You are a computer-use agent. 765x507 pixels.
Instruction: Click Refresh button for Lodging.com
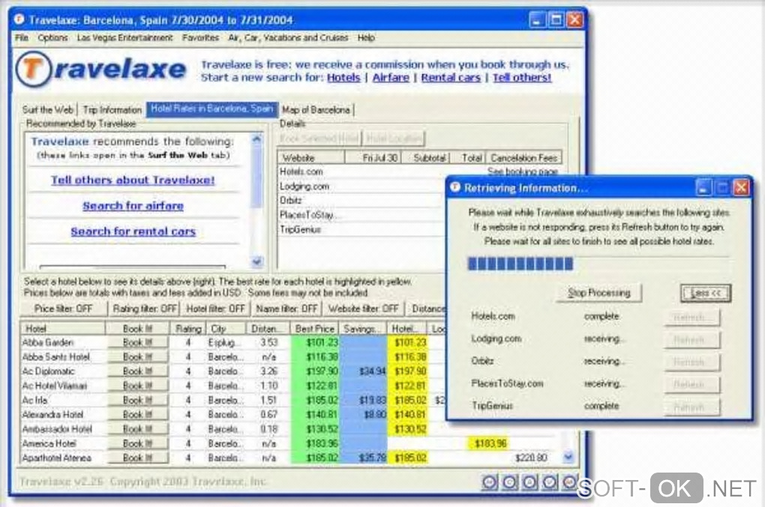(691, 339)
